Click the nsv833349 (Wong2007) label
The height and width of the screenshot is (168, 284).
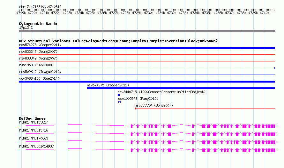[x=38, y=58]
